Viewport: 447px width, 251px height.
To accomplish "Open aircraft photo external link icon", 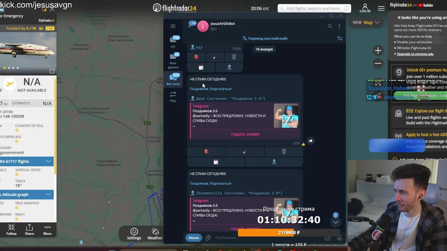I will (x=52, y=71).
